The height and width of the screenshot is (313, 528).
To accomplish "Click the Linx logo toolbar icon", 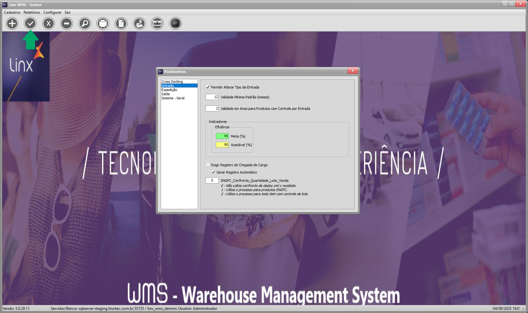I will pos(175,23).
